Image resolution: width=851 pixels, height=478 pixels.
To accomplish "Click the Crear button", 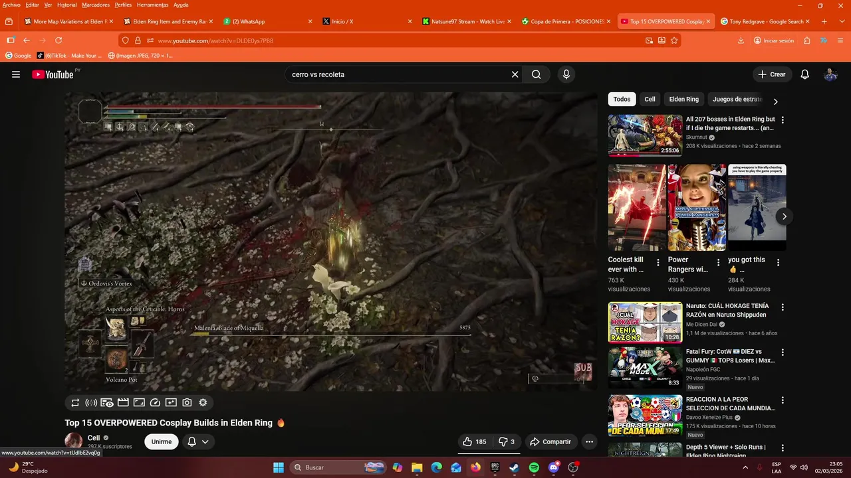I will (772, 74).
